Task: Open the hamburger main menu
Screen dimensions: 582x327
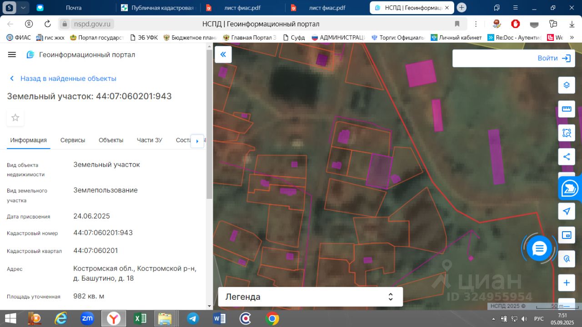Action: [x=12, y=54]
